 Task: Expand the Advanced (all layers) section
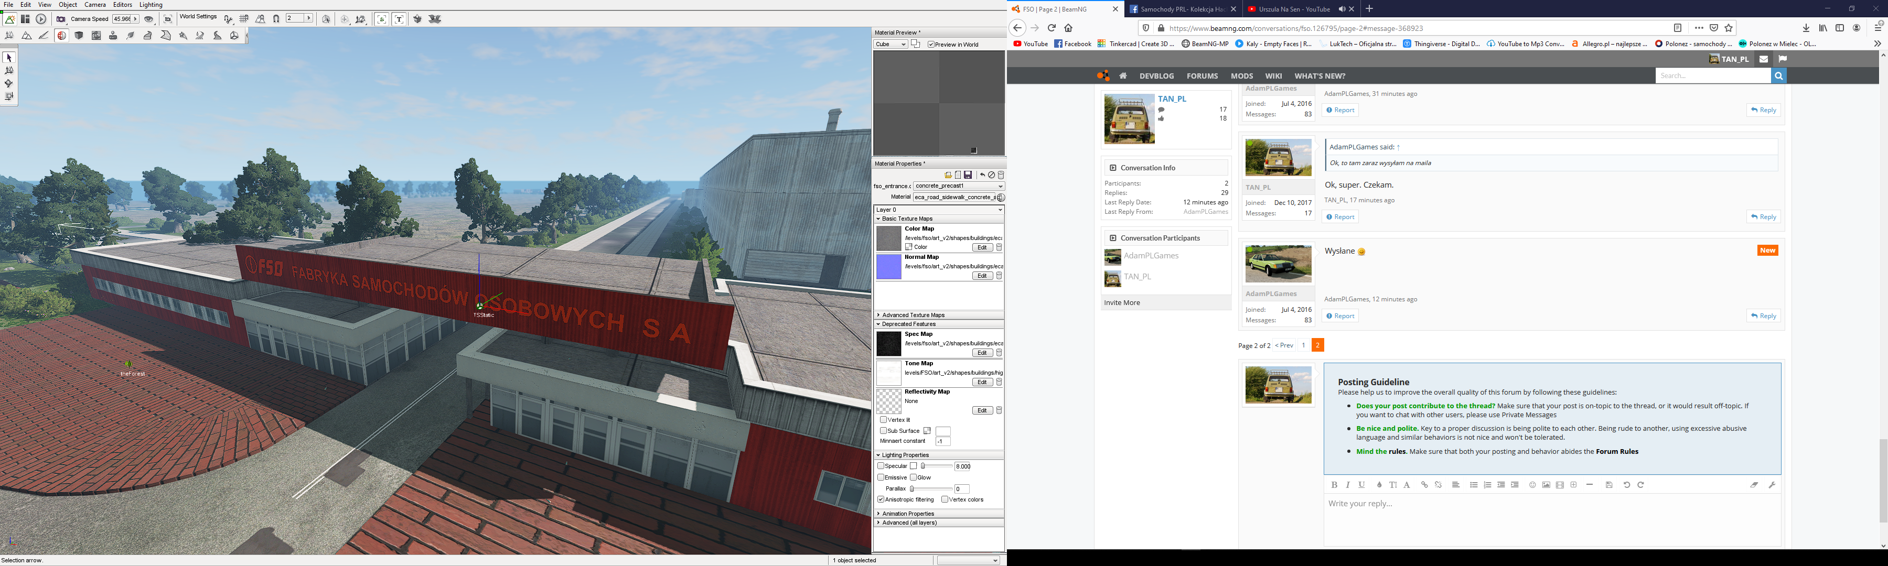(x=939, y=523)
